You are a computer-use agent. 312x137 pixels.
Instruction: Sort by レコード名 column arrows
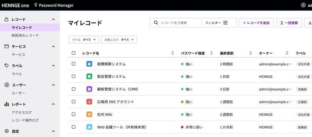[172, 53]
